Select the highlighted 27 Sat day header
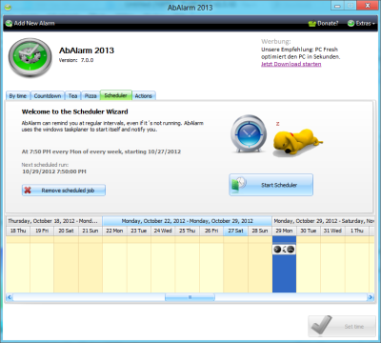 (235, 231)
